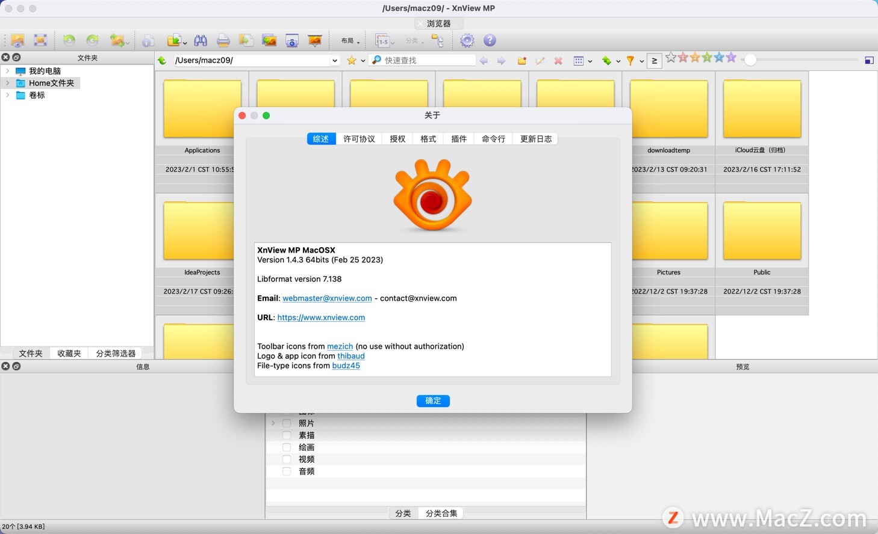Viewport: 878px width, 534px height.
Task: Expand the Home文件夹 tree node
Action: [7, 83]
